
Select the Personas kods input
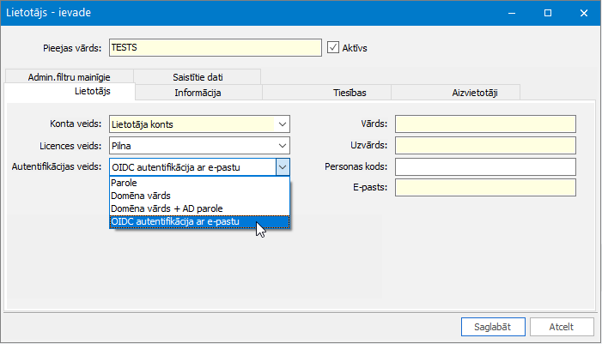tap(485, 166)
